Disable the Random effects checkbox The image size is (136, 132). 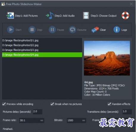click(110, 104)
